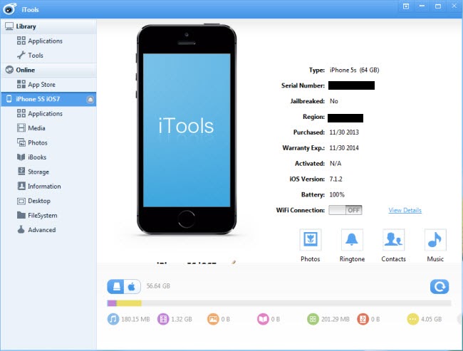
Task: Click the purple segment of storage bar
Action: (x=112, y=303)
